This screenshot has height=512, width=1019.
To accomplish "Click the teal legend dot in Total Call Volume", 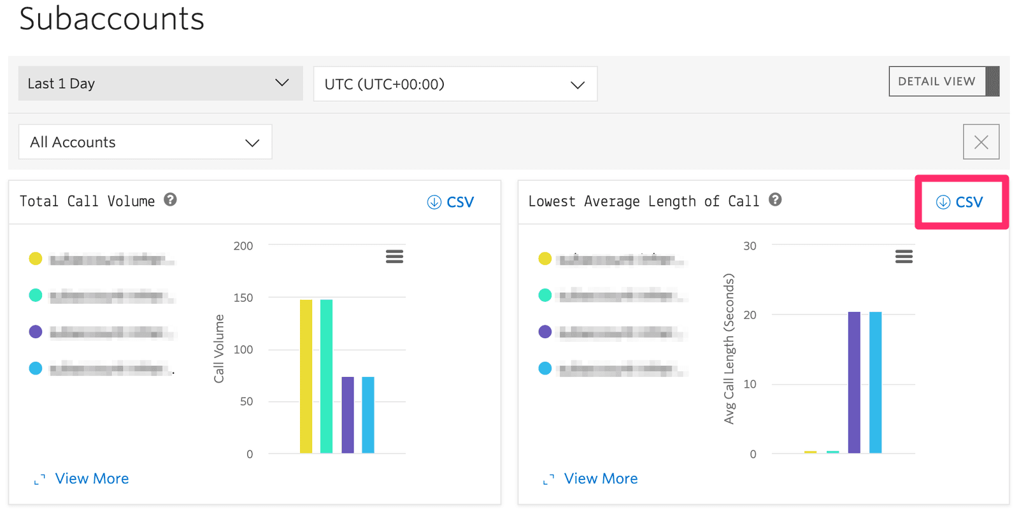I will tap(36, 295).
